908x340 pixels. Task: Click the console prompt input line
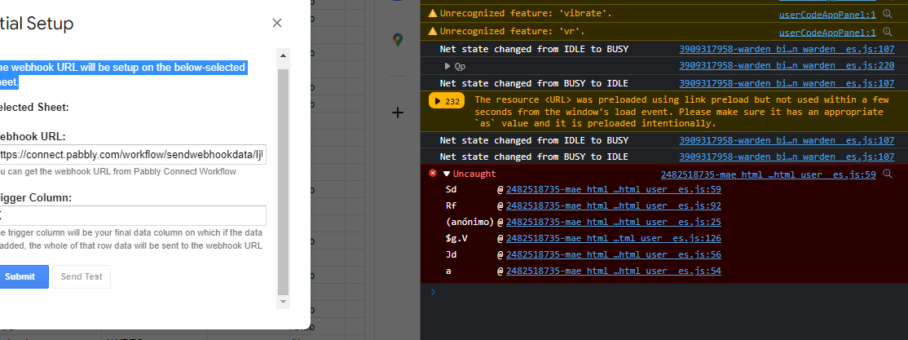[x=664, y=292]
